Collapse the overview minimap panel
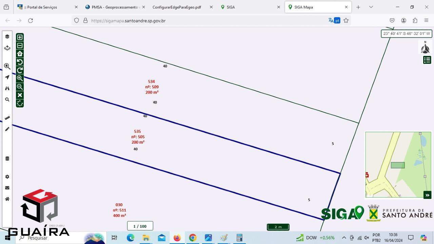This screenshot has height=244, width=434. 427,195
